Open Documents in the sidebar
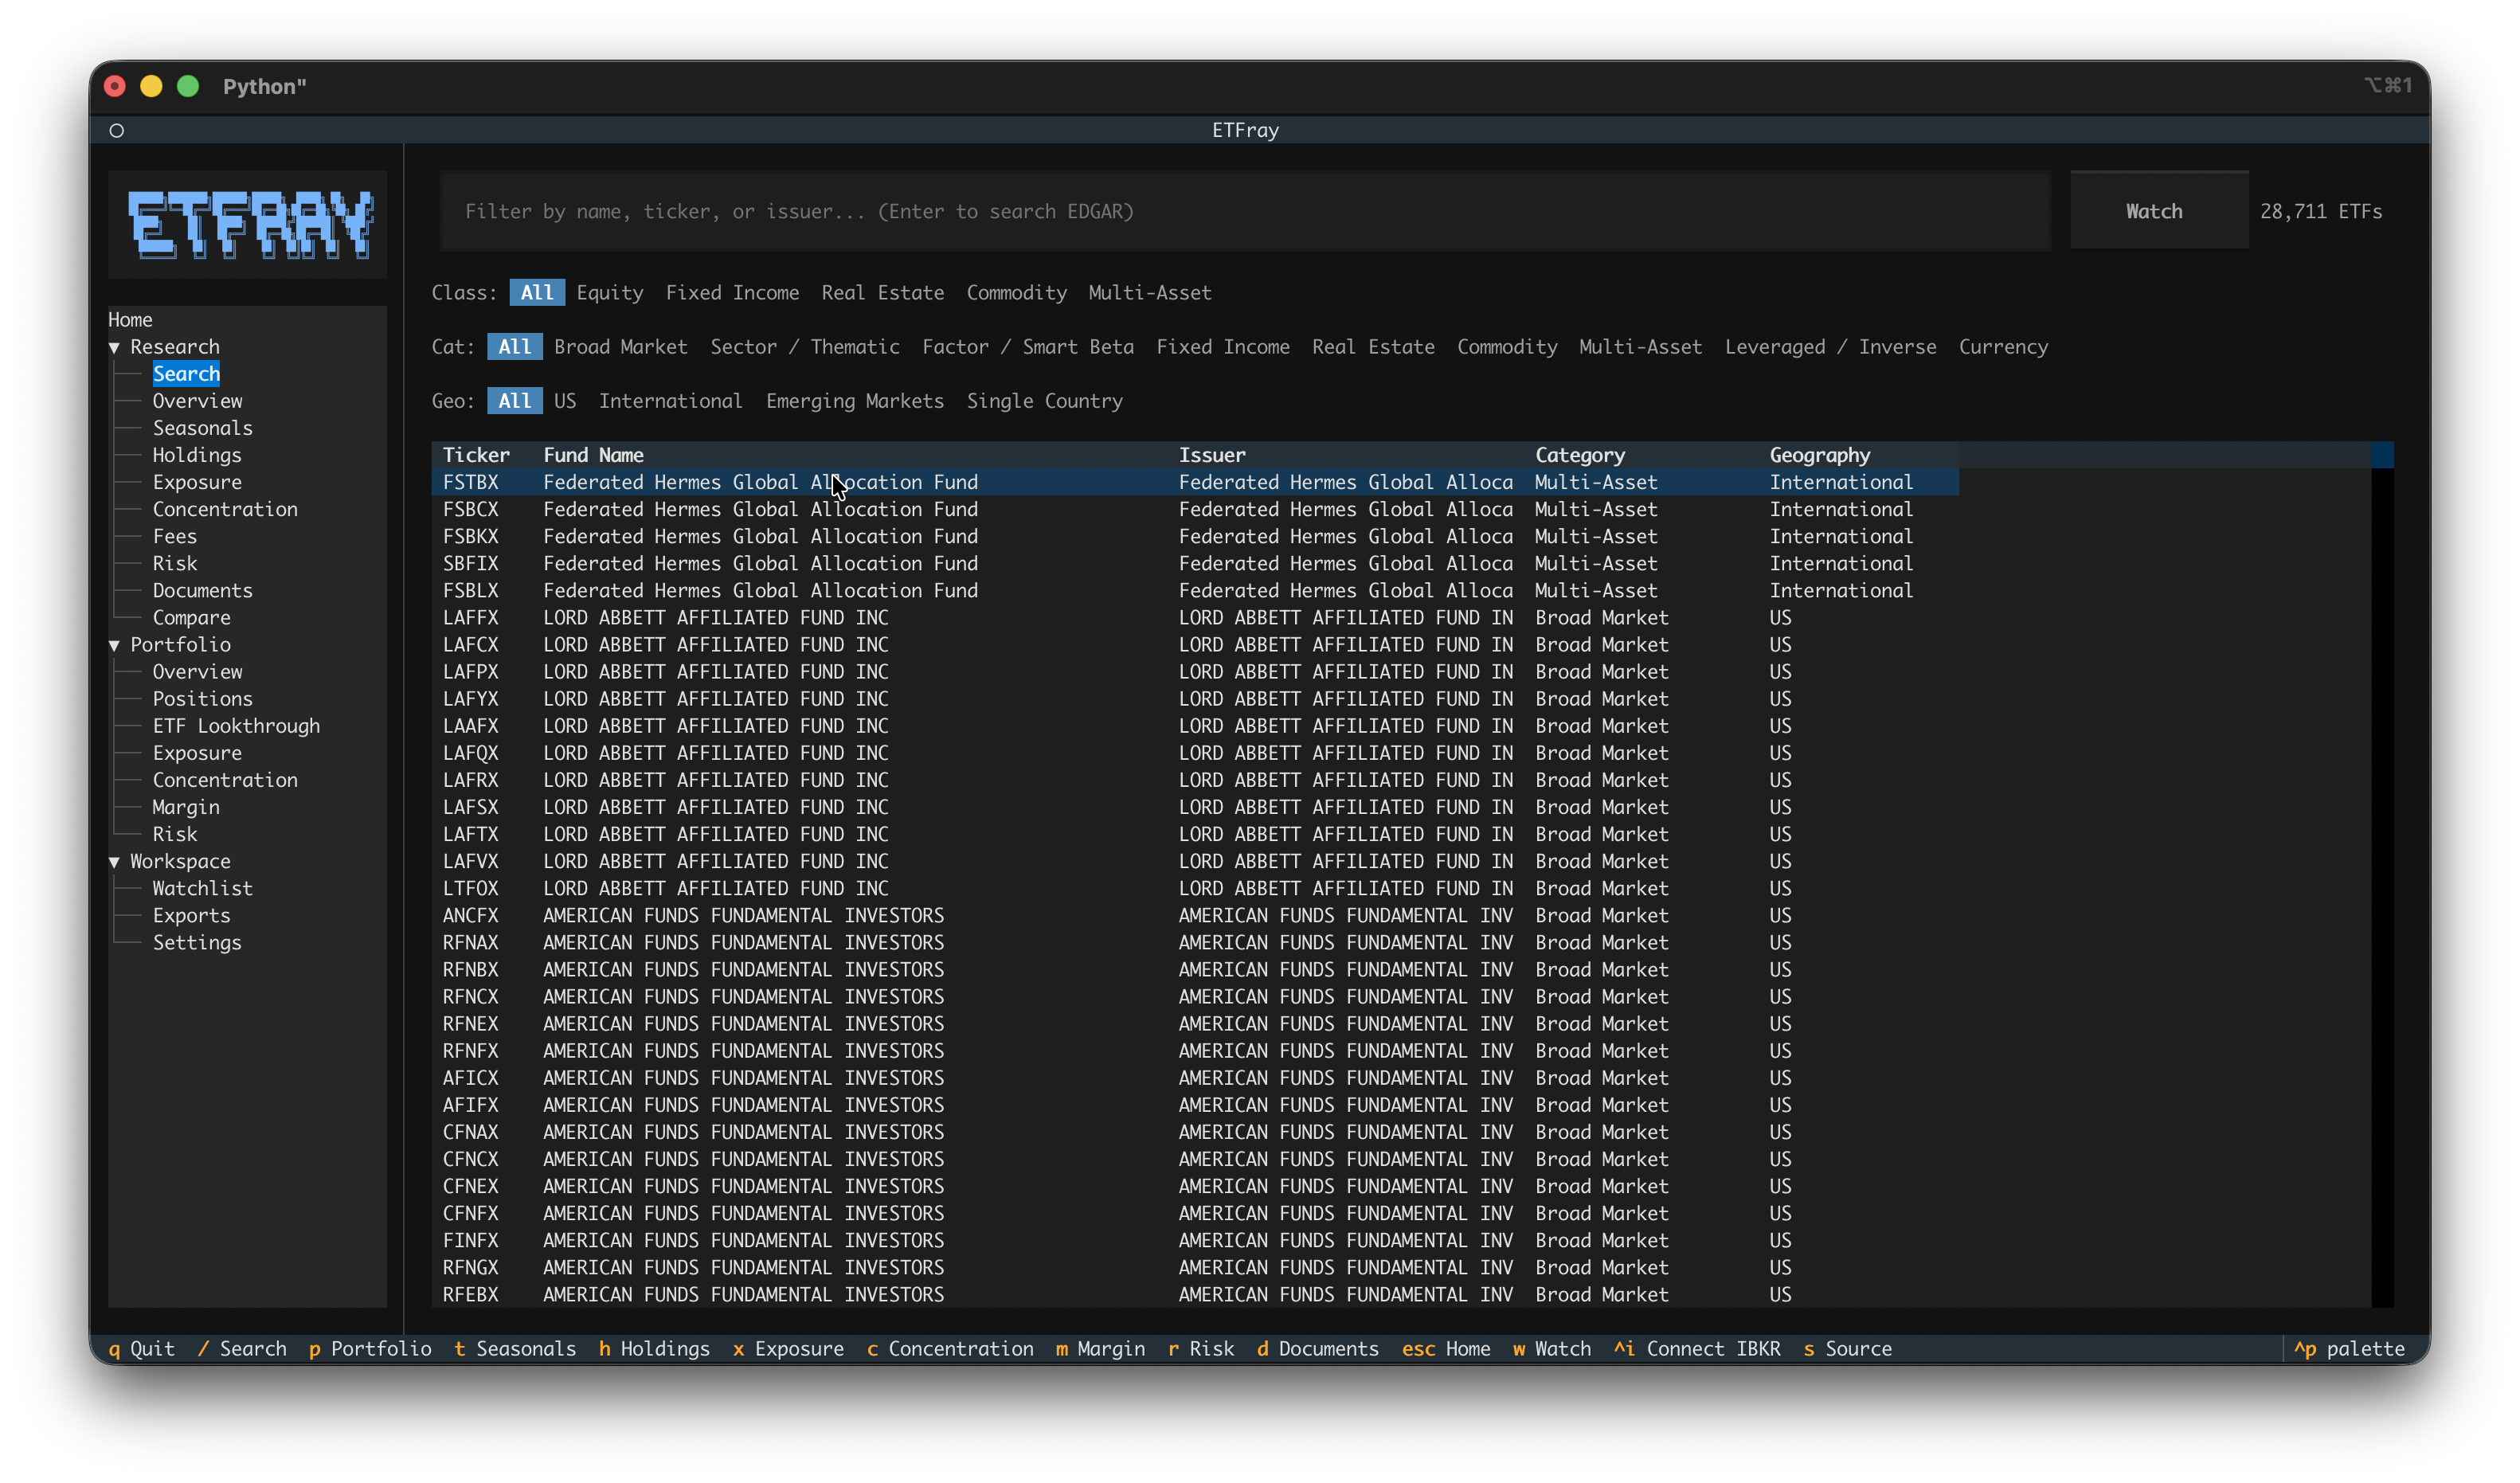The width and height of the screenshot is (2520, 1483). point(203,591)
